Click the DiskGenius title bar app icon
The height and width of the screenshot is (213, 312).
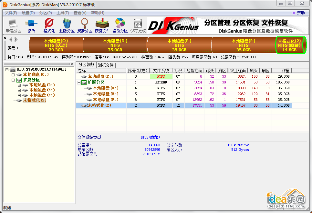5,5
